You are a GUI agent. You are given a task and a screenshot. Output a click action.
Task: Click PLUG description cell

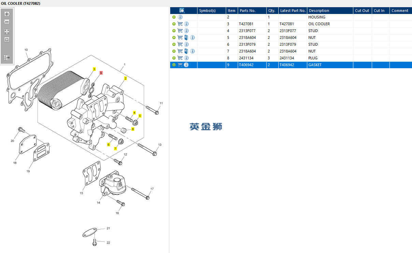(x=330, y=58)
